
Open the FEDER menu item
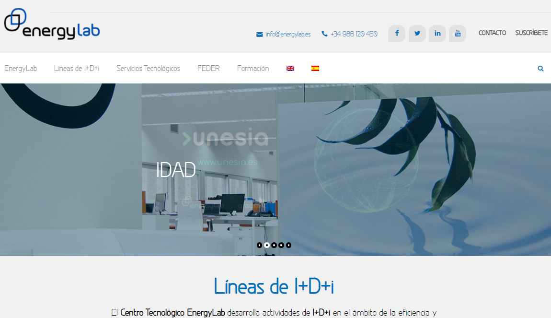click(x=208, y=69)
